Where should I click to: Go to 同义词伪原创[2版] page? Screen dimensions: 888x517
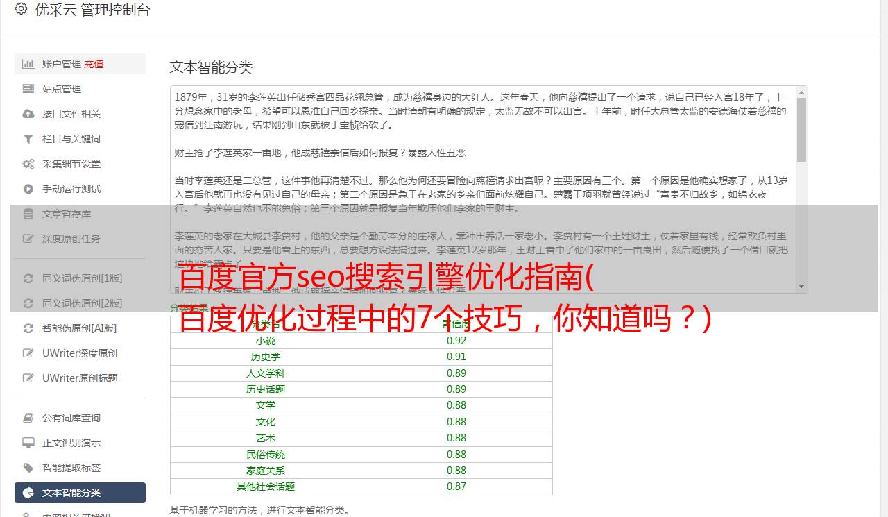click(80, 303)
